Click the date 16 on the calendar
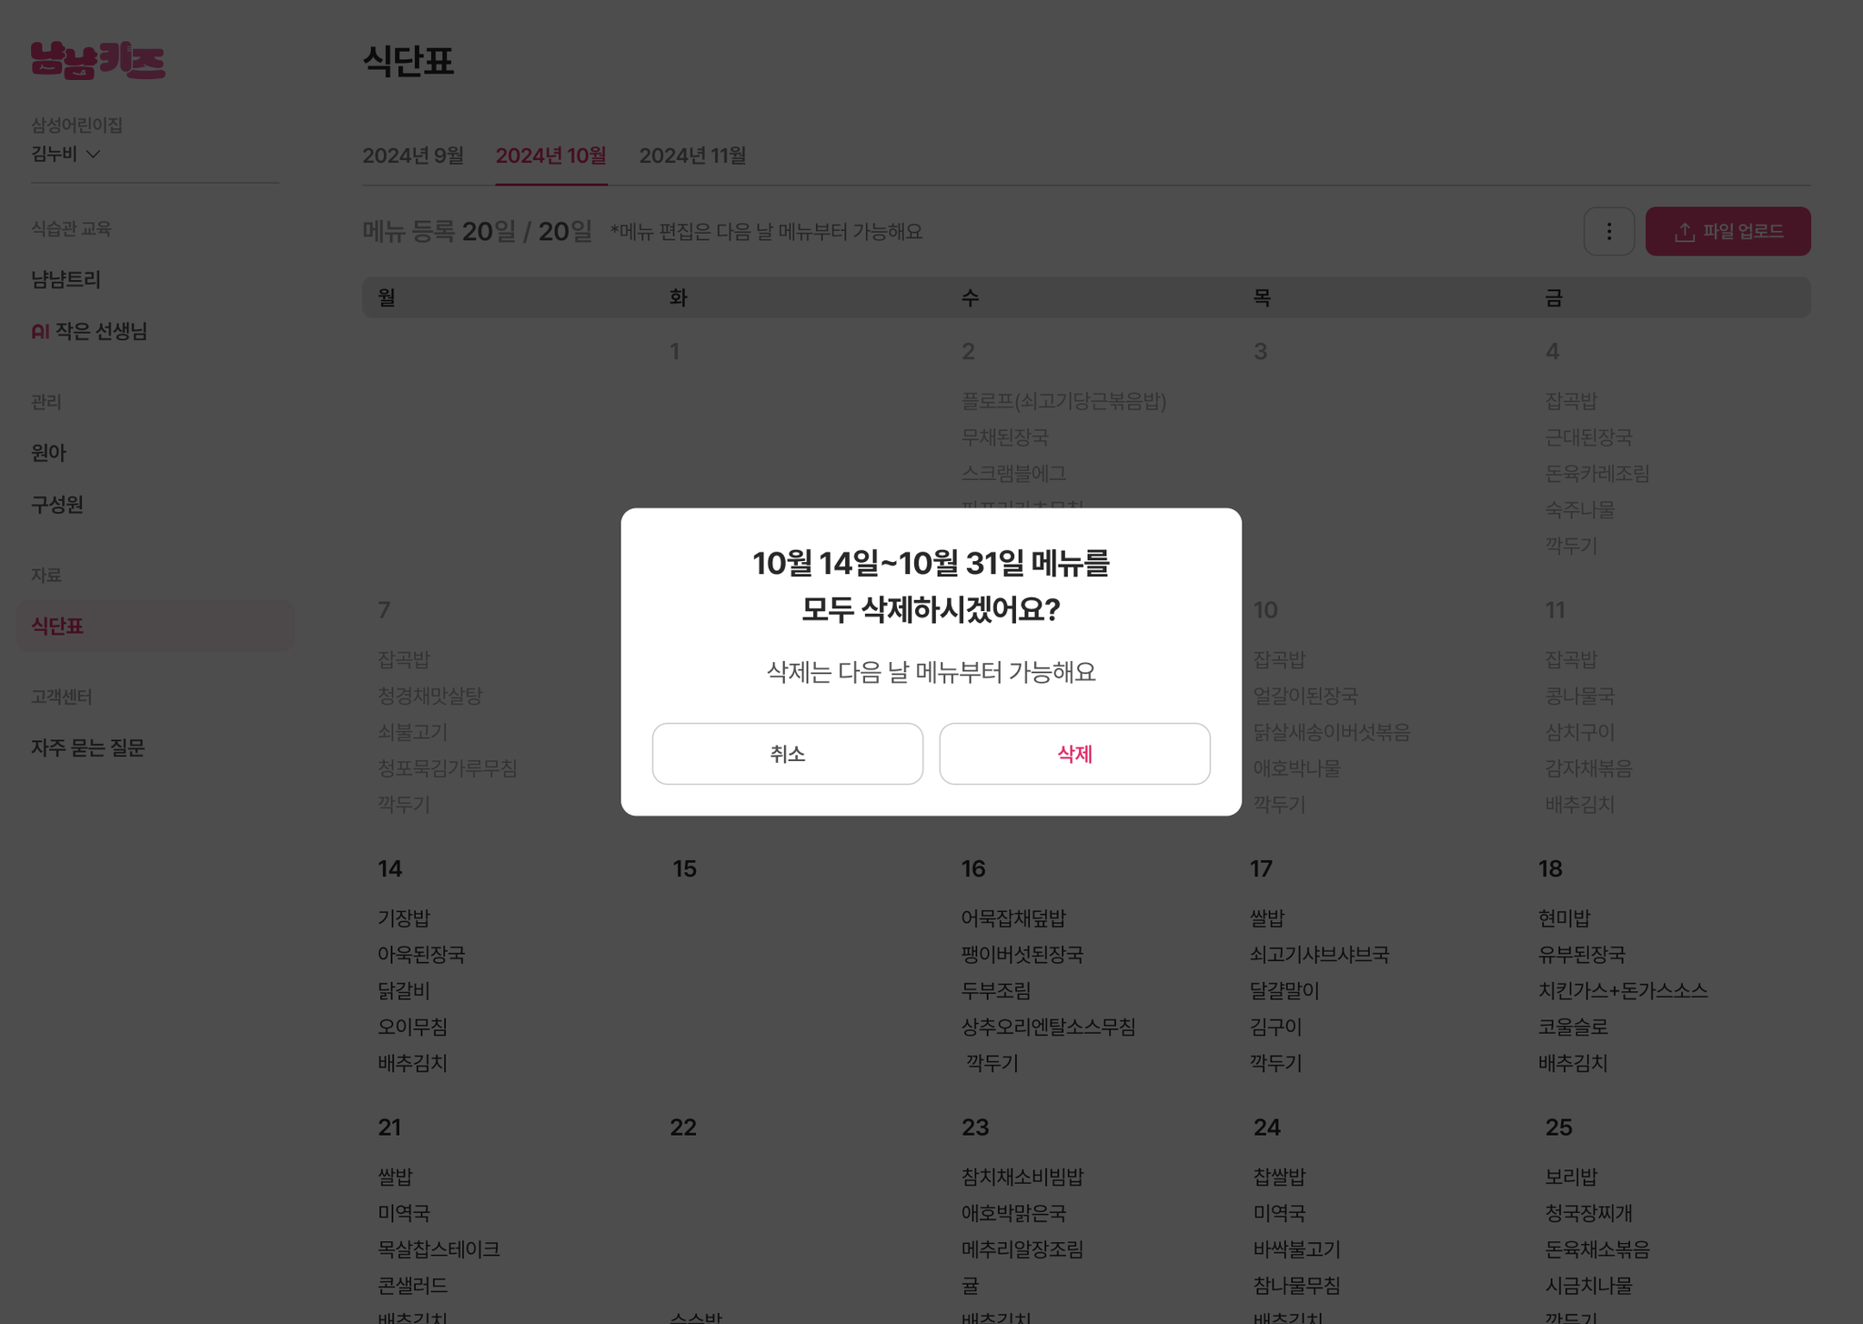The image size is (1863, 1324). 973,869
